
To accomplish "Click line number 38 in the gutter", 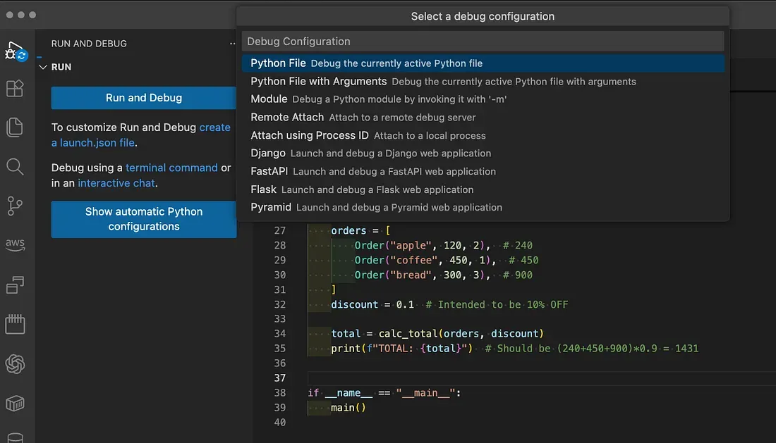I will coord(279,393).
